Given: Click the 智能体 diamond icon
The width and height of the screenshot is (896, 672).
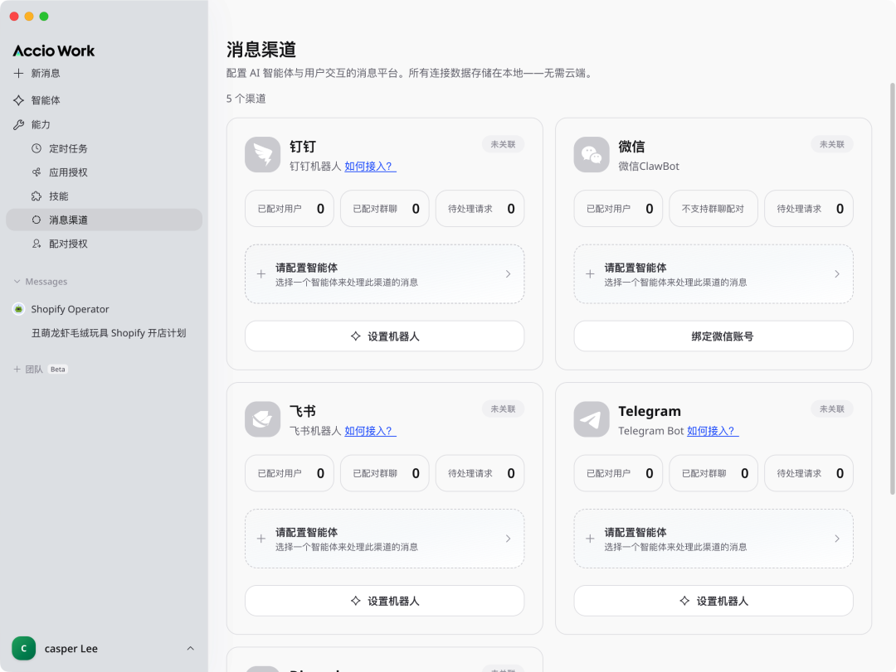Looking at the screenshot, I should coord(18,99).
